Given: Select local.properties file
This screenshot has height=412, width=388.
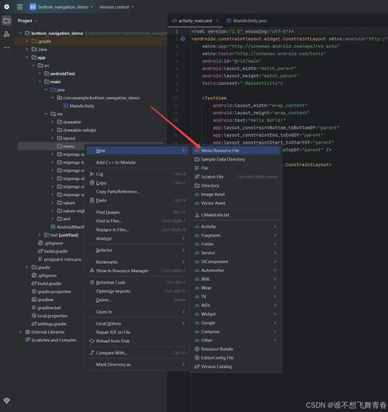Looking at the screenshot, I should pos(50,316).
